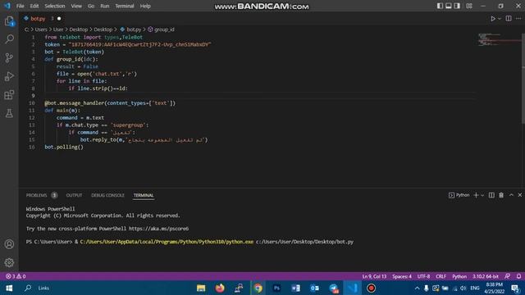Run Python file with play button
Image resolution: width=525 pixels, height=295 pixels.
pos(493,19)
